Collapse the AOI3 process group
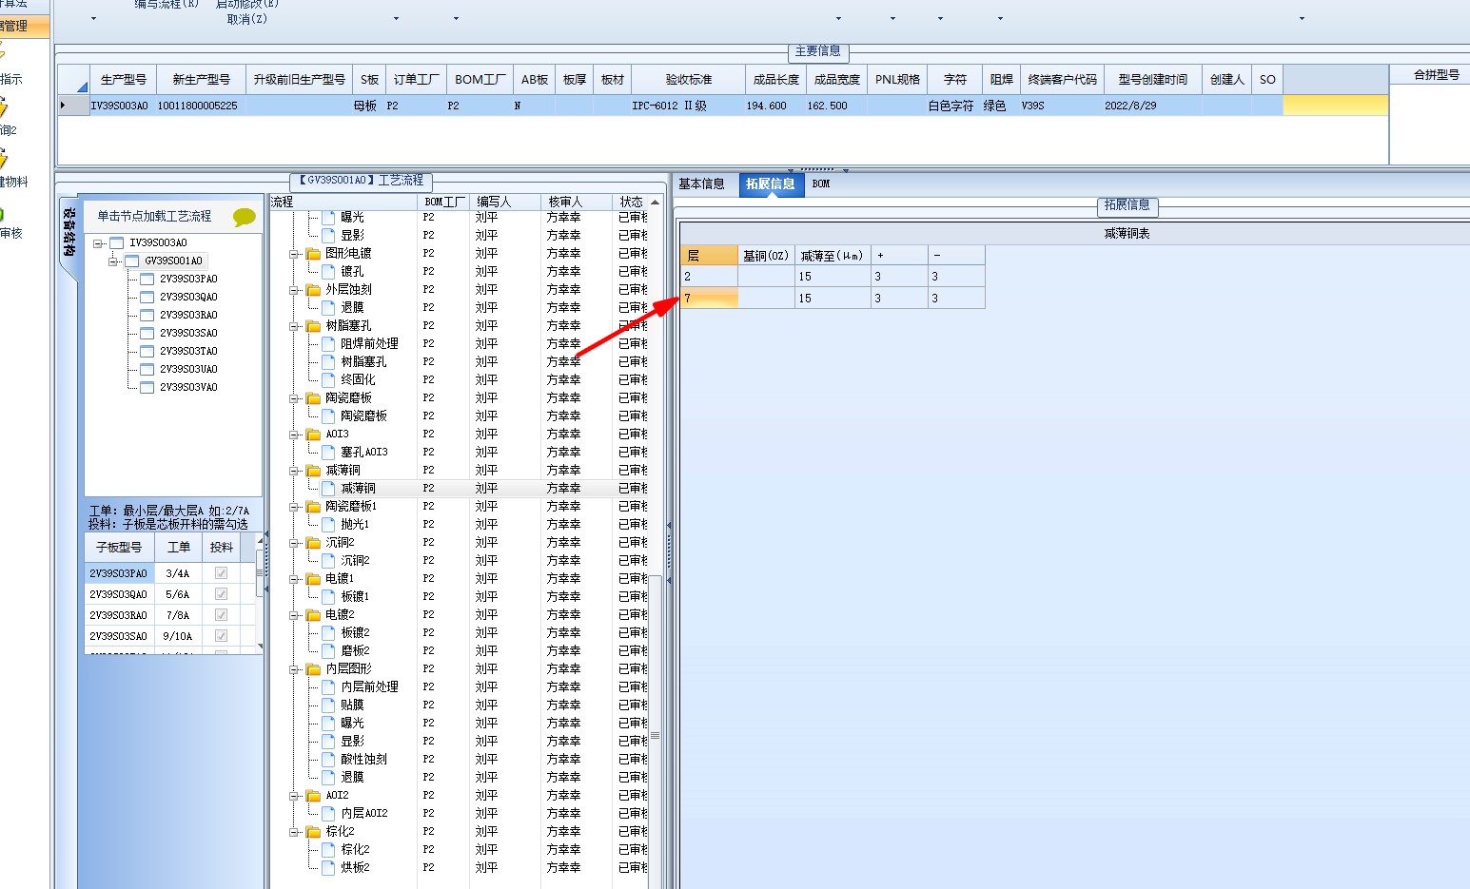This screenshot has height=889, width=1470. pyautogui.click(x=295, y=435)
